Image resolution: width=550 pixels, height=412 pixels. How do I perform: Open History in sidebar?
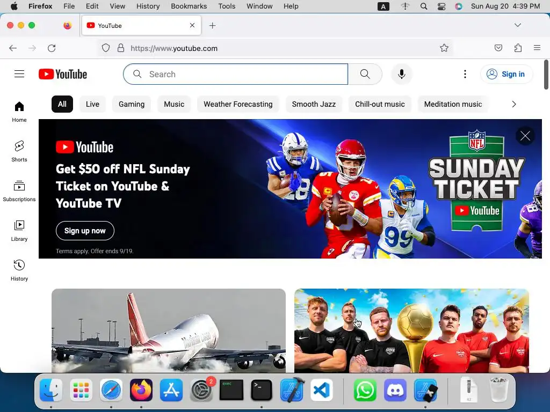click(19, 270)
